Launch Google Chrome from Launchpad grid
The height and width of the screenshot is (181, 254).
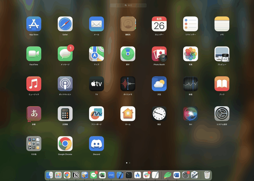click(x=65, y=144)
